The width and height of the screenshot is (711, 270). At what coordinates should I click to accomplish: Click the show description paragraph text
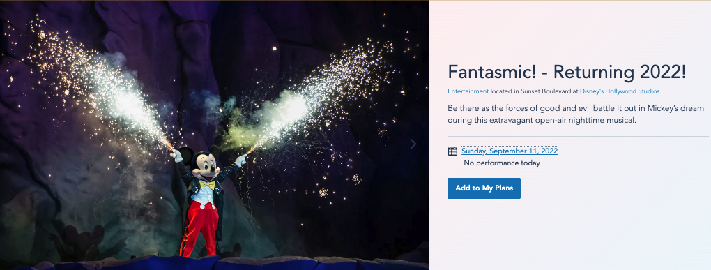[x=575, y=114]
